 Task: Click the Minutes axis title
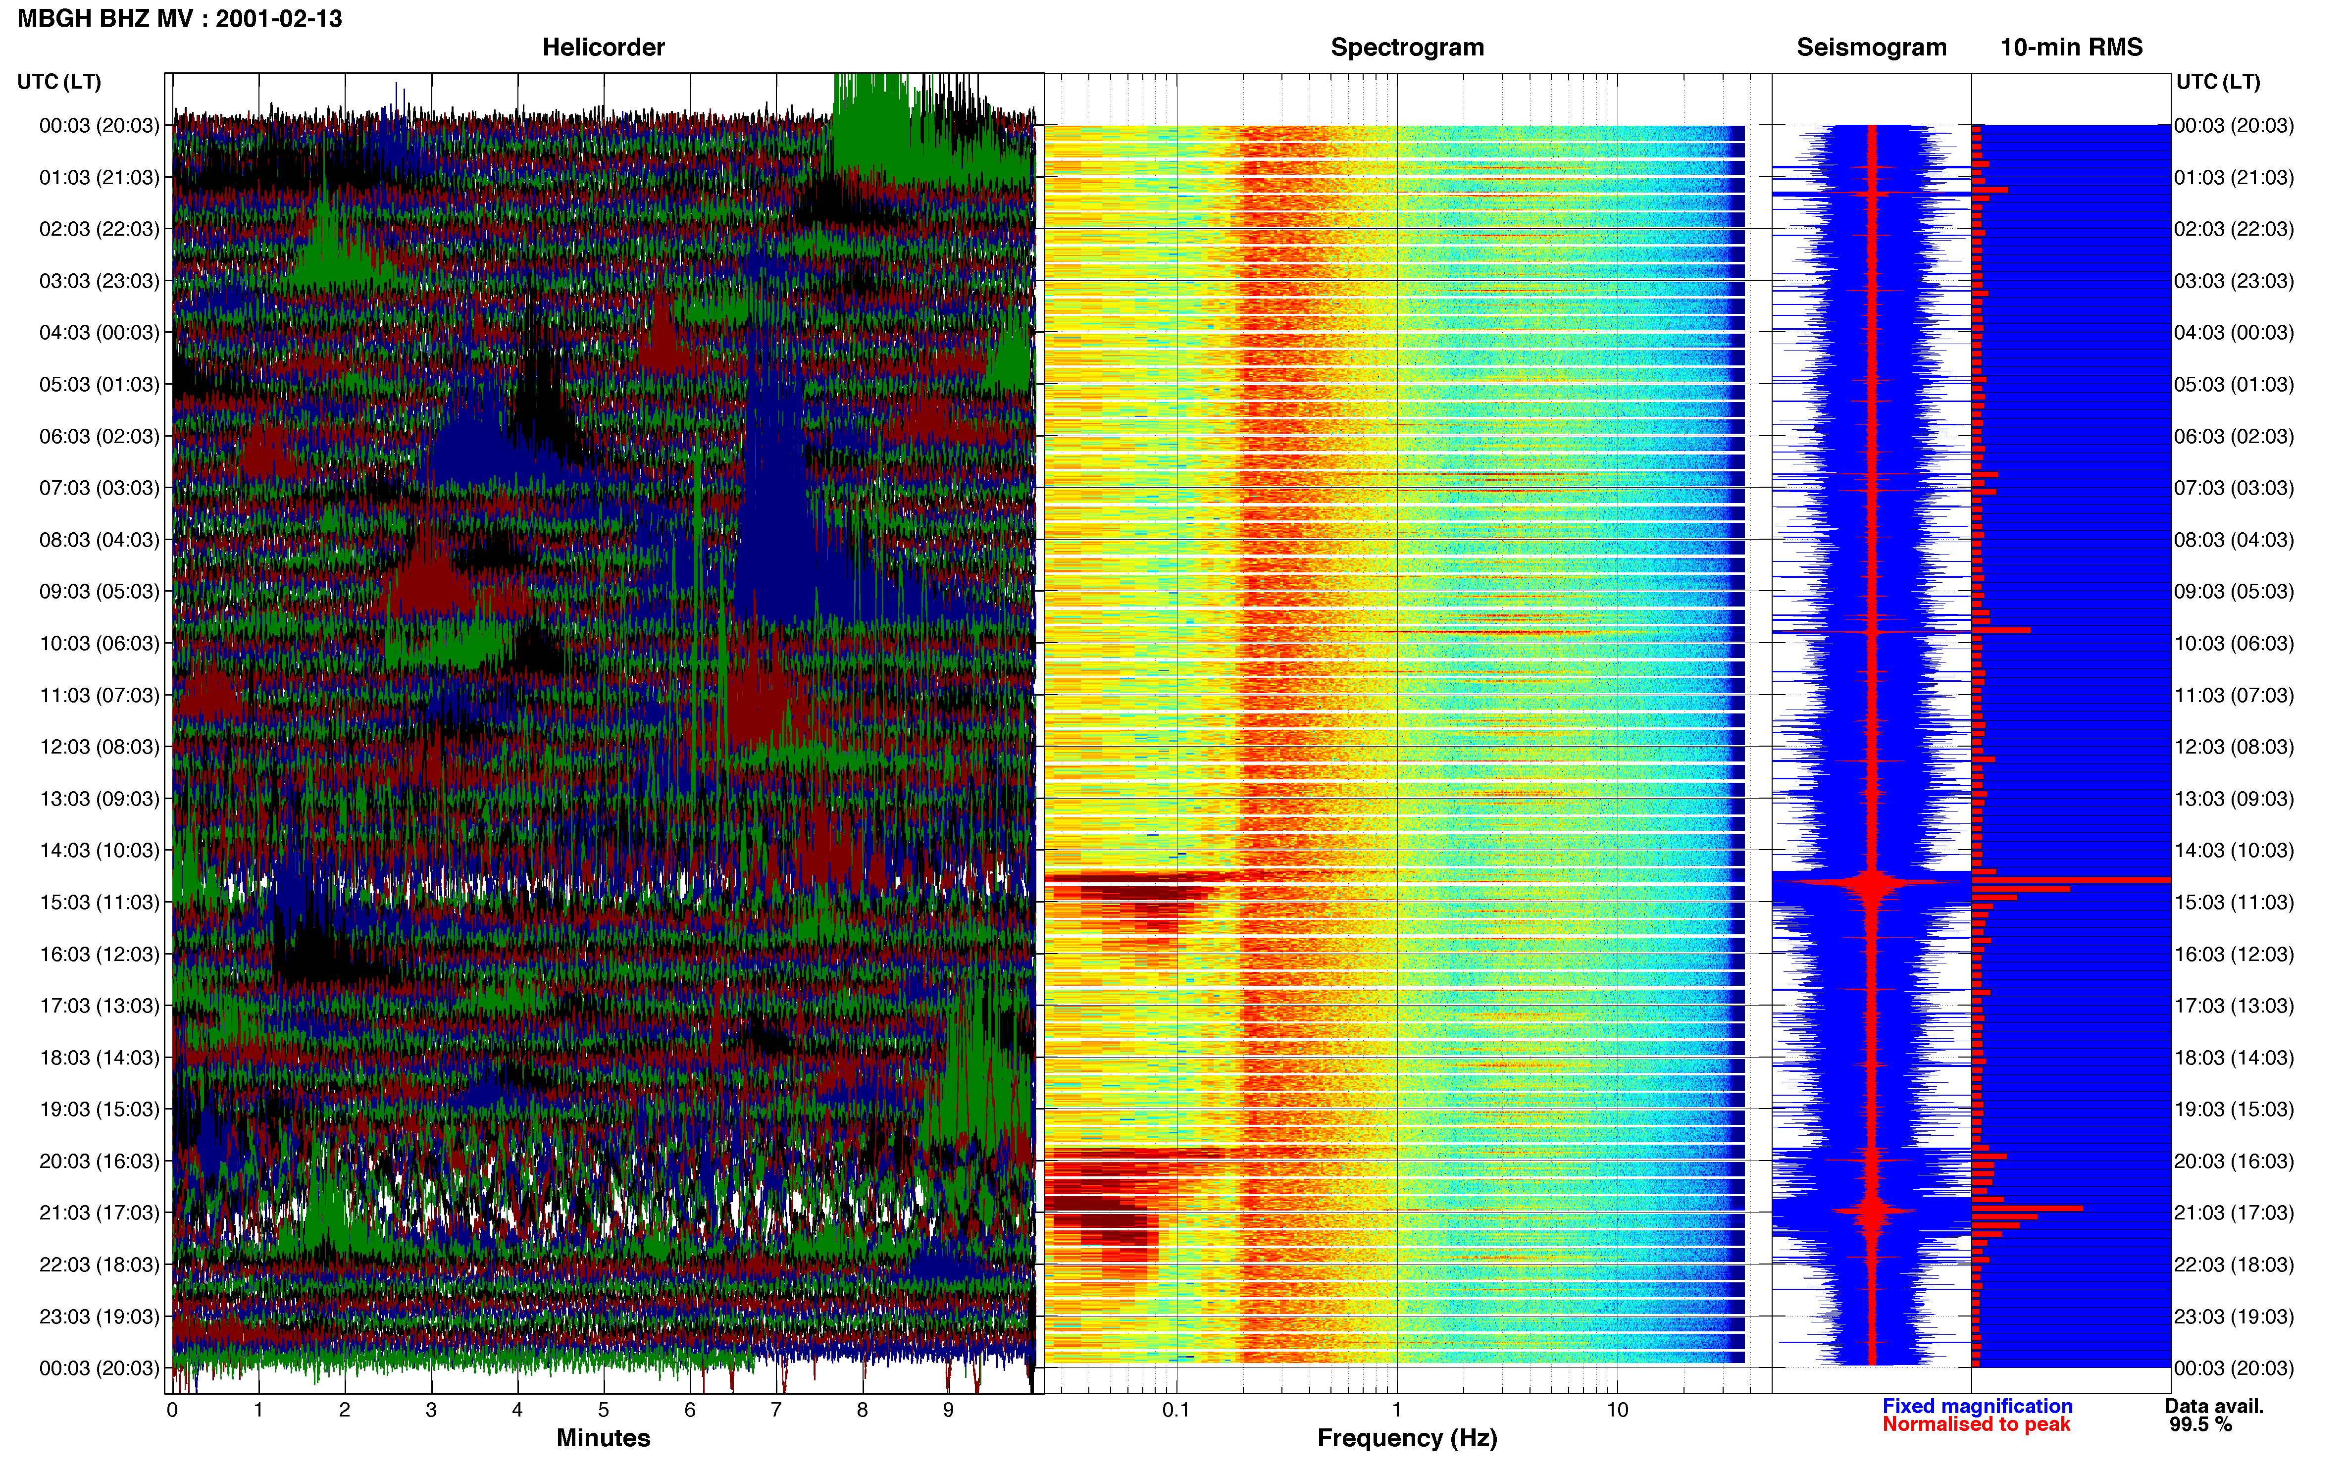pos(603,1438)
